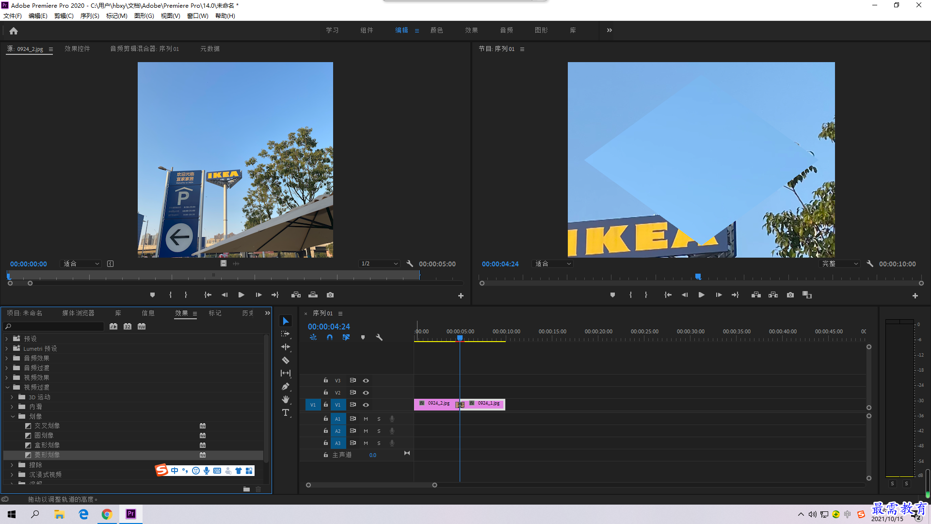The width and height of the screenshot is (931, 524).
Task: Solo track A2
Action: coord(379,431)
